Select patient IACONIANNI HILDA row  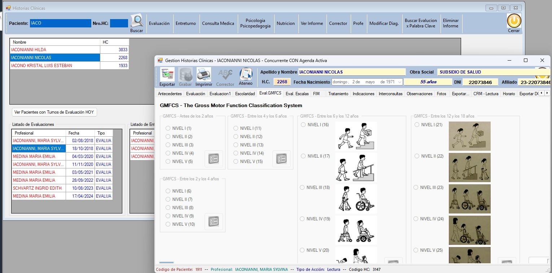69,50
